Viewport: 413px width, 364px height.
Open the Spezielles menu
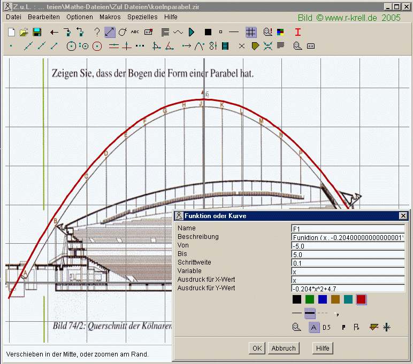142,17
